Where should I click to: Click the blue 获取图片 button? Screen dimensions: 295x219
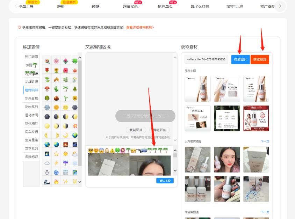click(240, 60)
